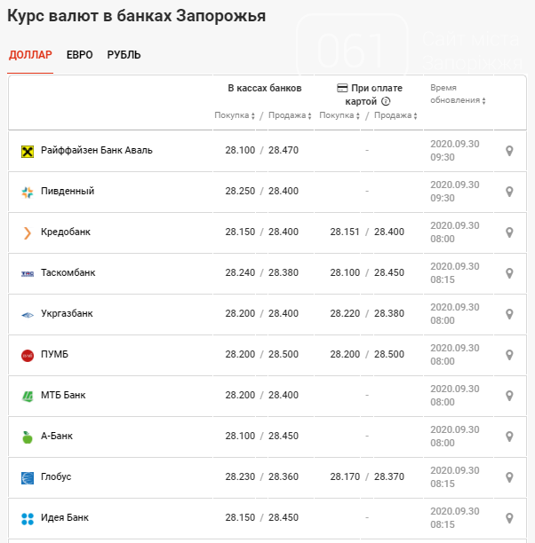This screenshot has width=535, height=543.
Task: Open the Укргазбанк bank link
Action: (x=67, y=314)
